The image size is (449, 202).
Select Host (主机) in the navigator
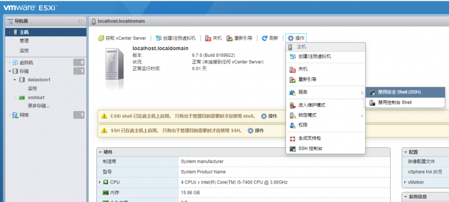46,32
